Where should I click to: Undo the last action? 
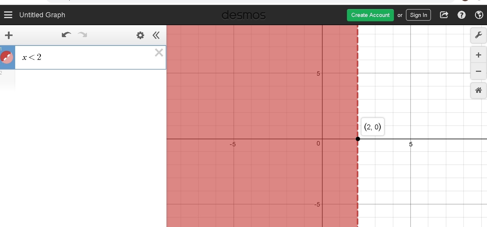66,35
